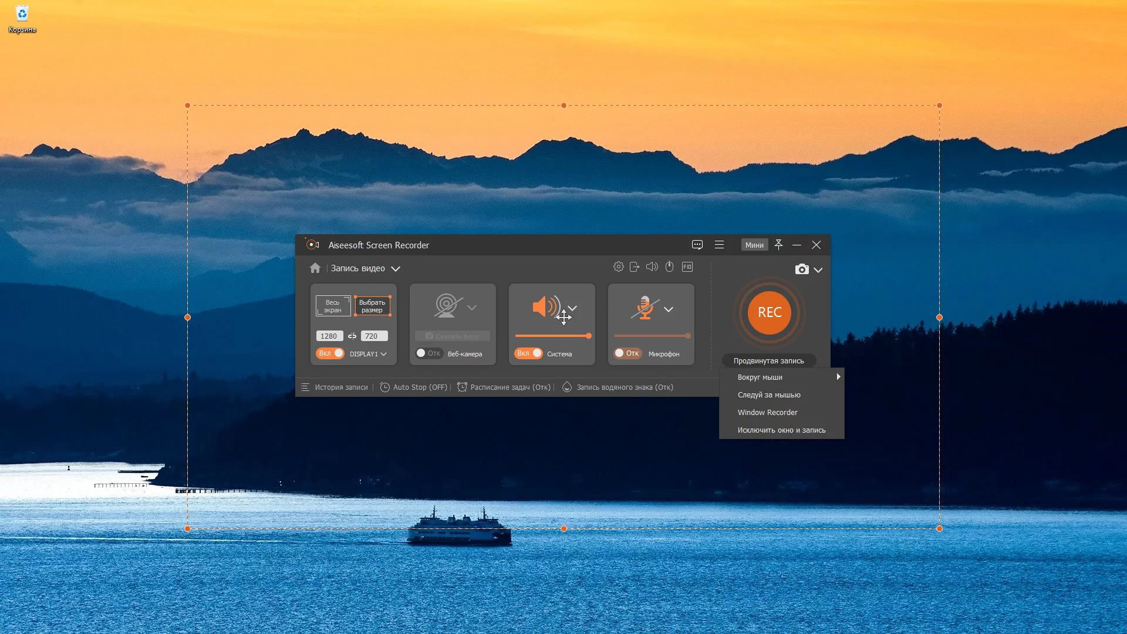
Task: Click Выбрать размер button
Action: (372, 304)
